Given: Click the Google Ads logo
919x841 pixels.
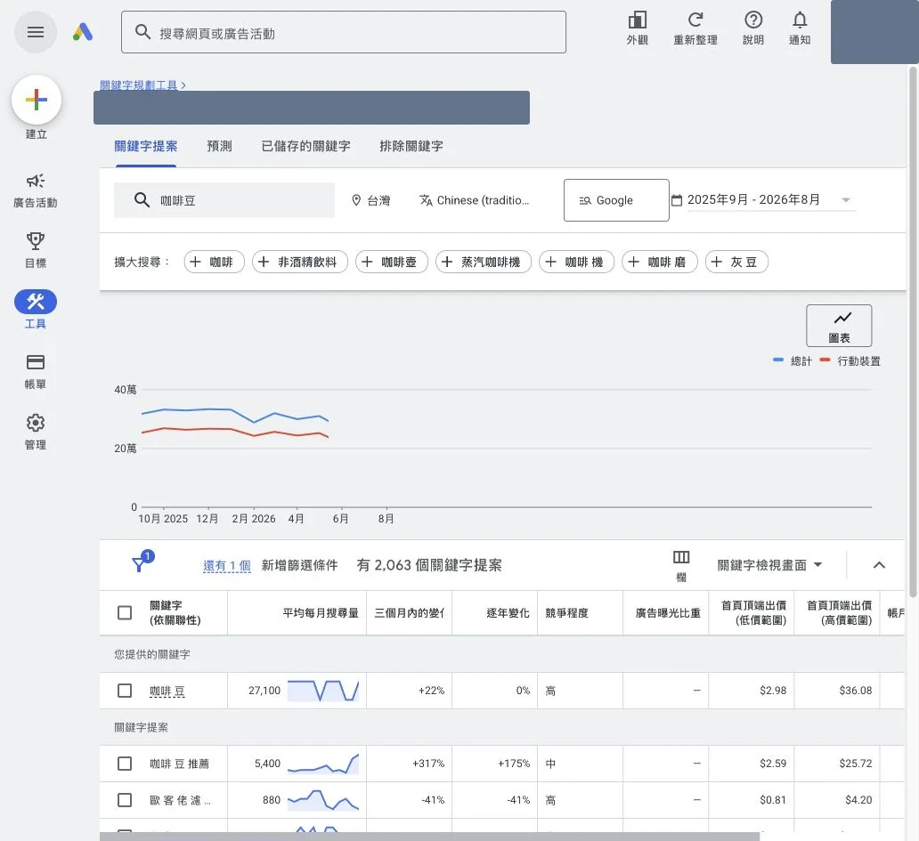Looking at the screenshot, I should [83, 32].
